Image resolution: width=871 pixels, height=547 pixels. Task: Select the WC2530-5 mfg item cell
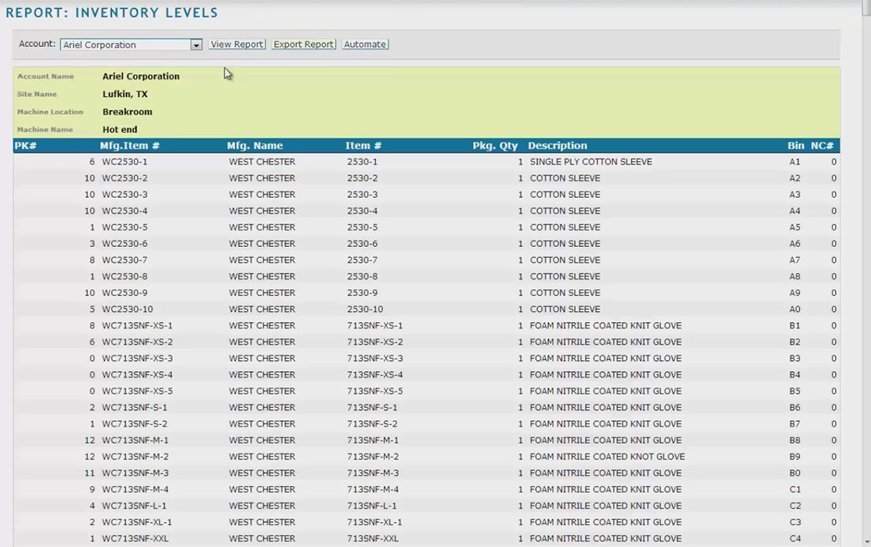pyautogui.click(x=124, y=227)
